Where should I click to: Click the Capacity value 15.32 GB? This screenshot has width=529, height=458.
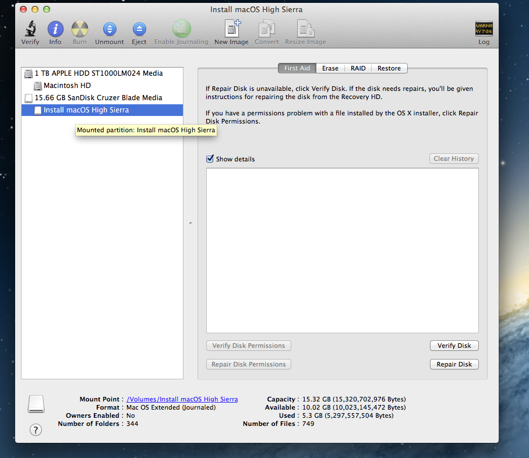(x=354, y=399)
